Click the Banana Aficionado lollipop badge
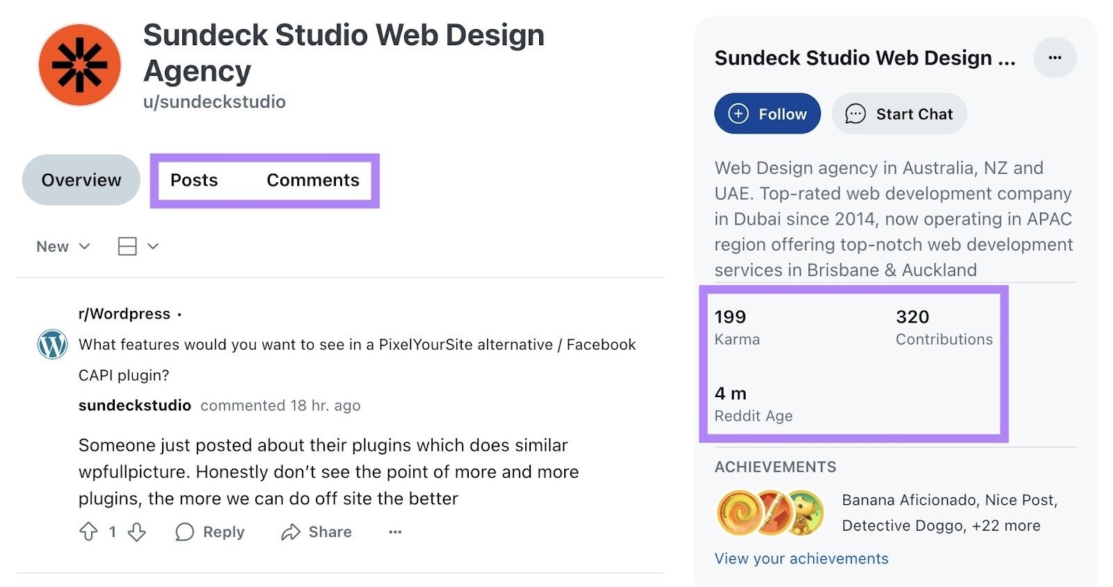Image resolution: width=1113 pixels, height=587 pixels. tap(739, 513)
